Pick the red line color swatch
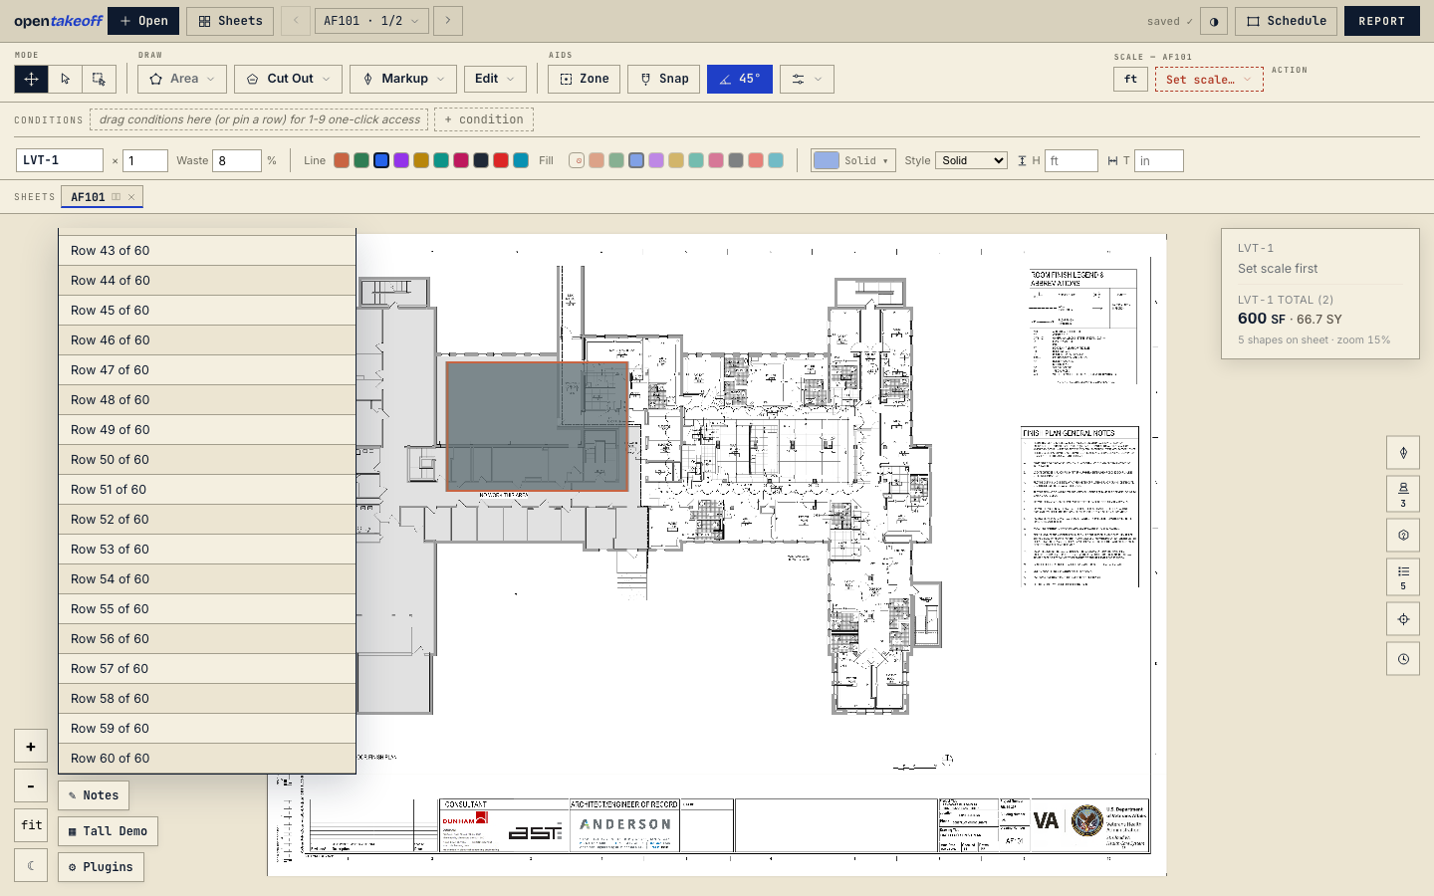Image resolution: width=1434 pixels, height=896 pixels. pyautogui.click(x=501, y=160)
